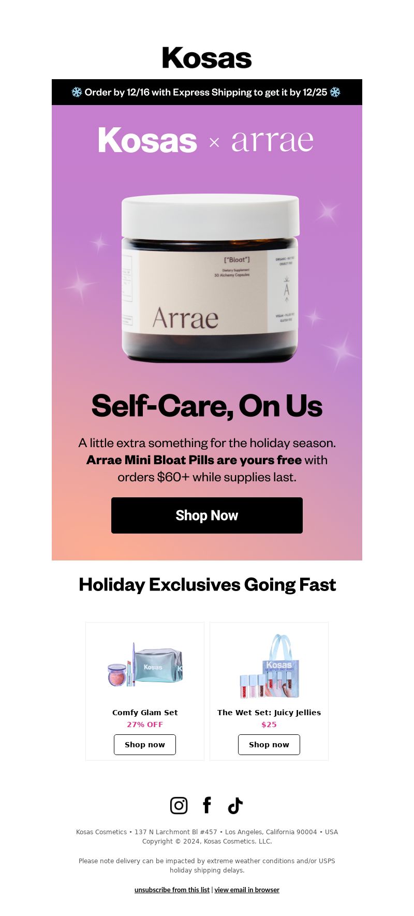Open the view email in browser link
414x916 pixels.
click(x=247, y=890)
